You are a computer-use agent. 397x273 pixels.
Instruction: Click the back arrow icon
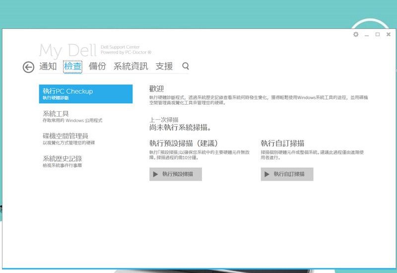pyautogui.click(x=28, y=67)
